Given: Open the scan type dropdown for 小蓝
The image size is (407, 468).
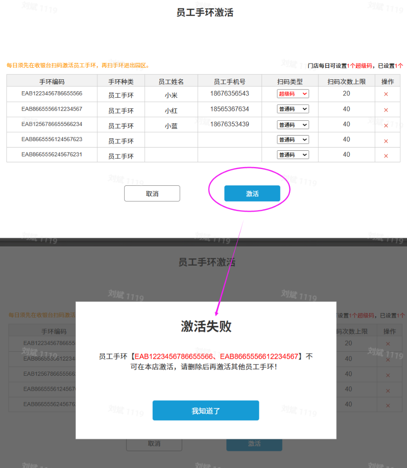Looking at the screenshot, I should coord(293,125).
